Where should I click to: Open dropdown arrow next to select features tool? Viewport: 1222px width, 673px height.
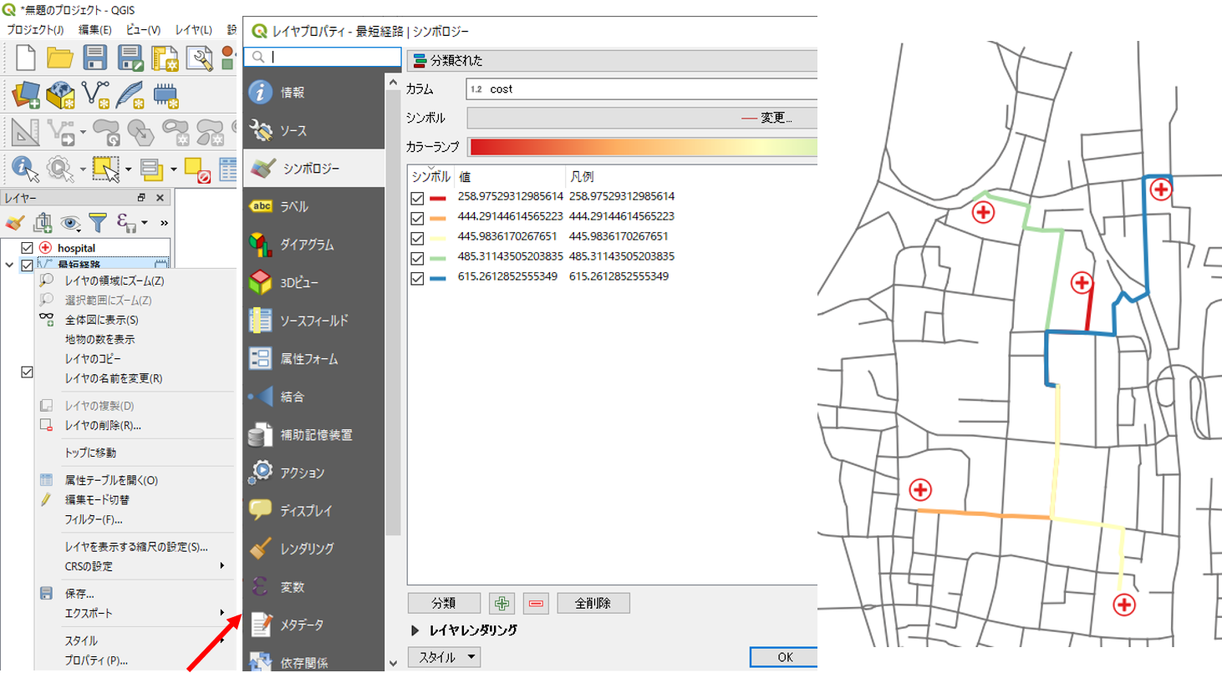click(128, 170)
